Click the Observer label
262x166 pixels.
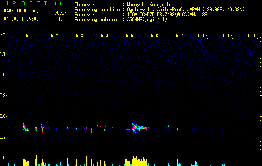pyautogui.click(x=85, y=5)
